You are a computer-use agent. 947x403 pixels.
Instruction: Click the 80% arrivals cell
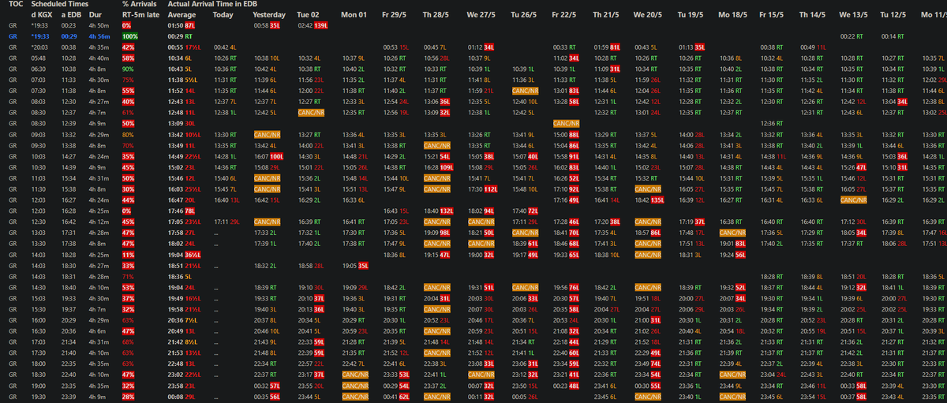tap(128, 136)
